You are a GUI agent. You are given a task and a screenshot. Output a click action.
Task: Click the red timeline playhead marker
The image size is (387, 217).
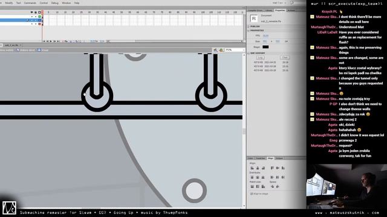click(x=42, y=12)
